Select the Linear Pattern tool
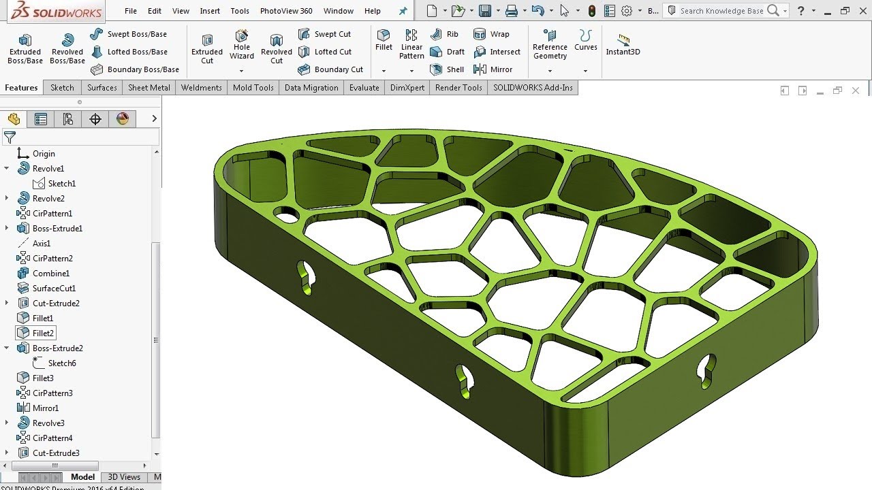 [x=411, y=44]
